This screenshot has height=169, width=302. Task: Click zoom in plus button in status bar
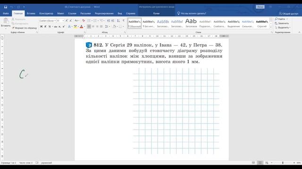click(294, 163)
